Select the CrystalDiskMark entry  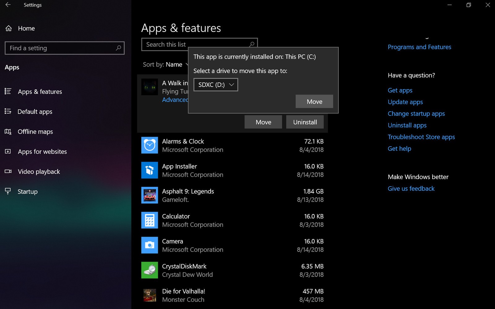(x=232, y=271)
